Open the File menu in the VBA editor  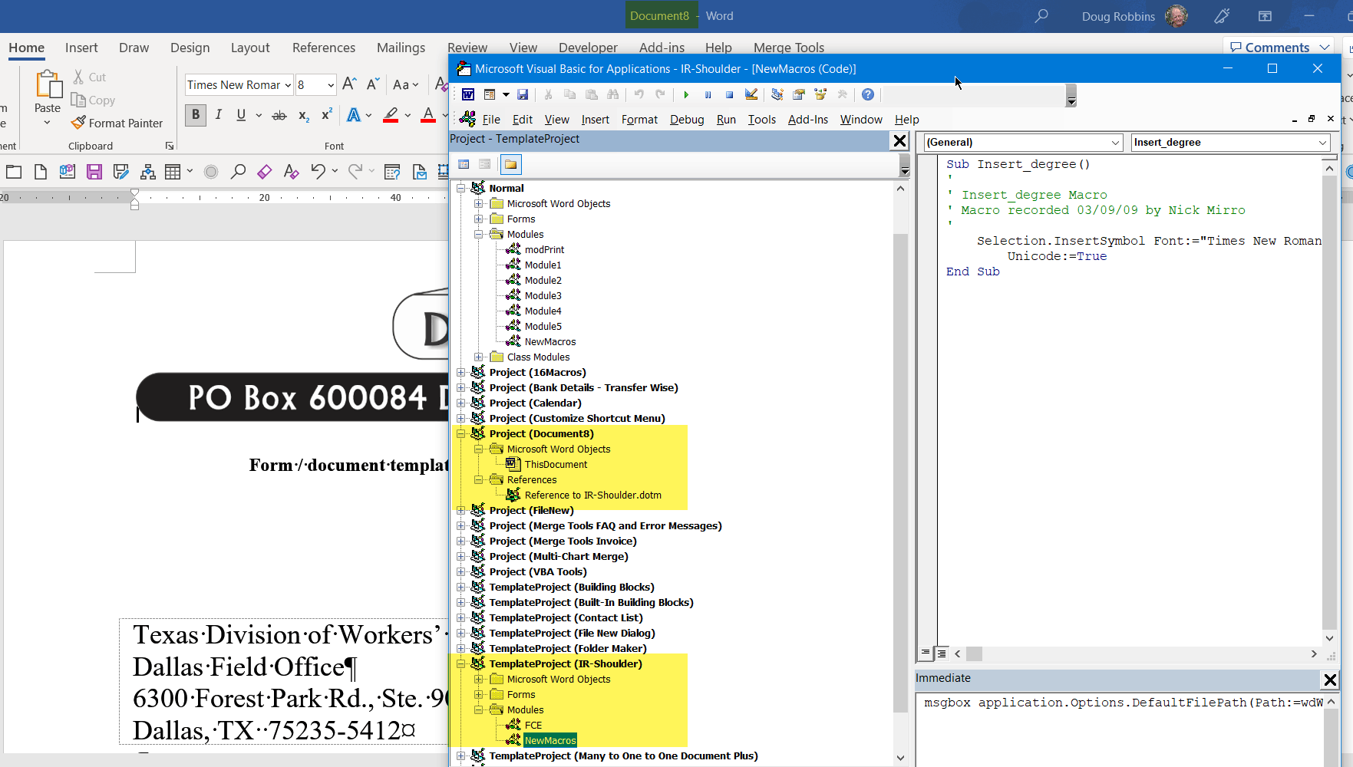[491, 120]
